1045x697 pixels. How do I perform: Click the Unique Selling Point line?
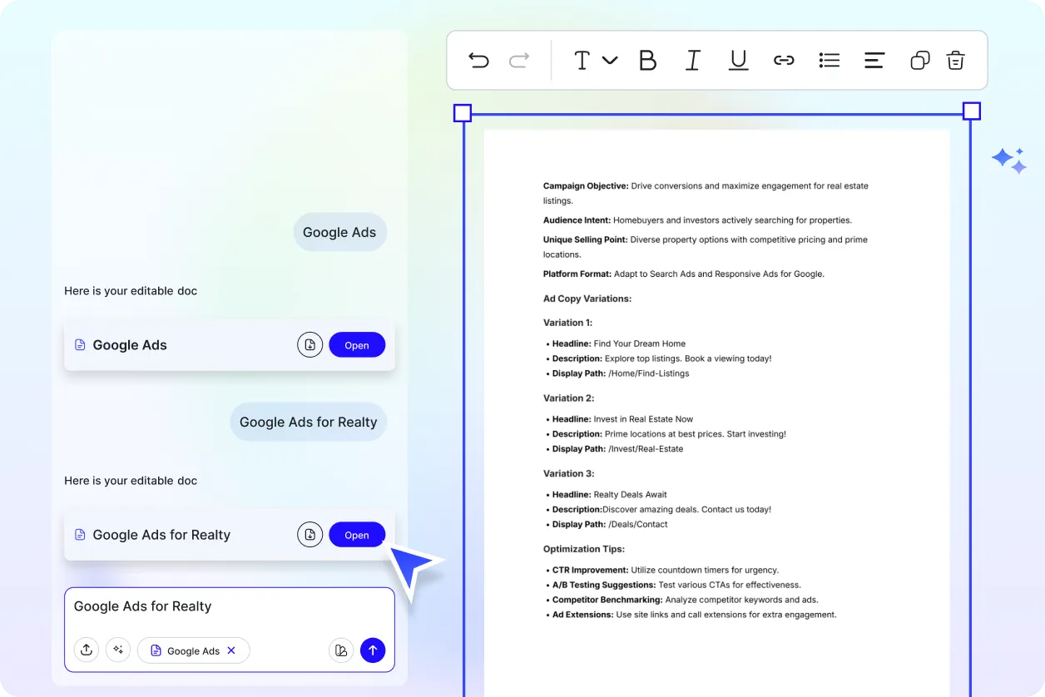click(x=706, y=247)
